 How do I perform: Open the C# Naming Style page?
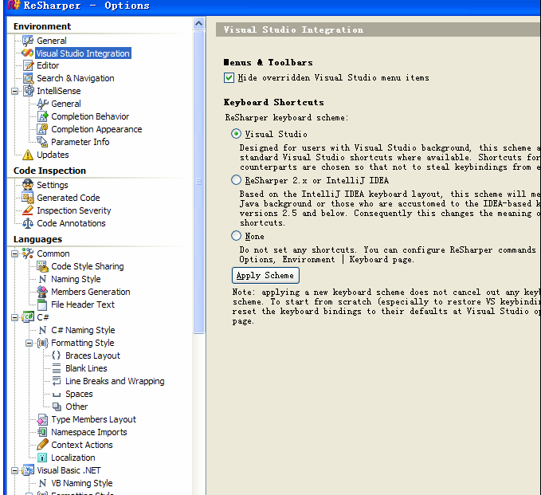83,330
